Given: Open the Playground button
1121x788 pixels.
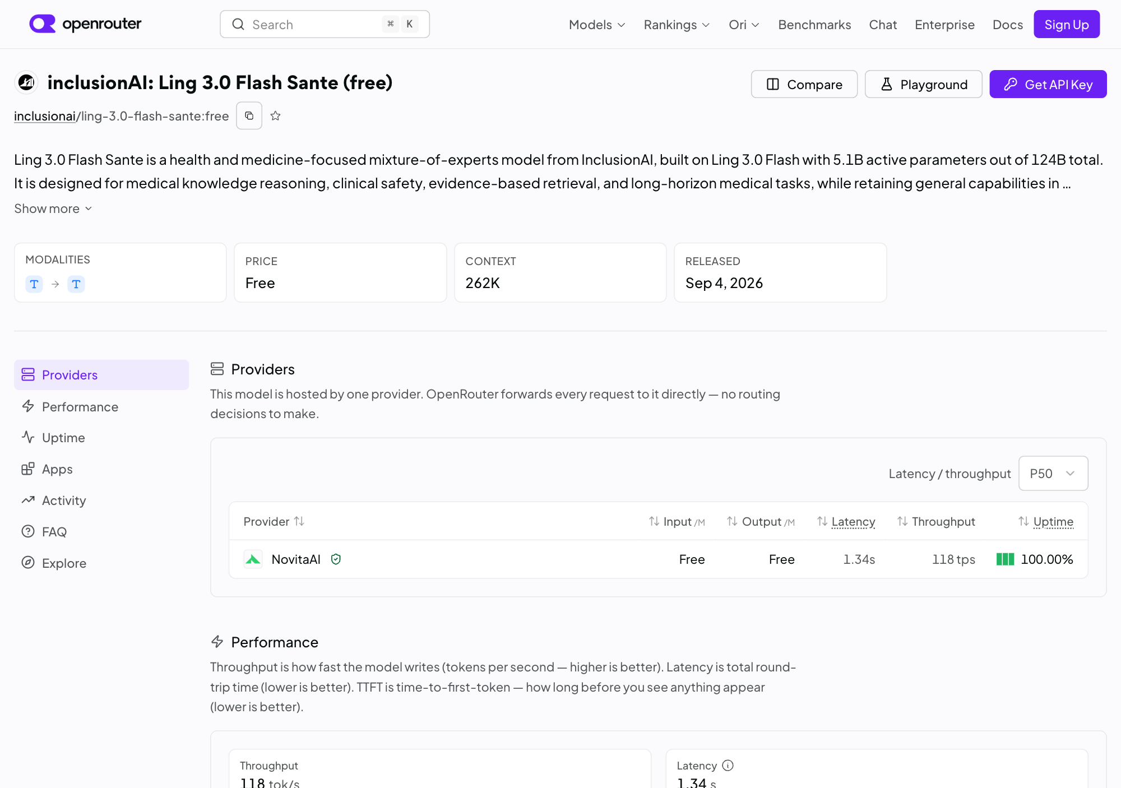Looking at the screenshot, I should click(923, 84).
